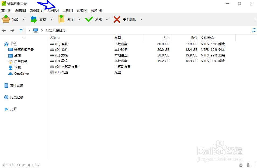This screenshot has height=168, width=257.
Task: Click the 书签 (Bookmarks) star icon
Action: point(6,44)
